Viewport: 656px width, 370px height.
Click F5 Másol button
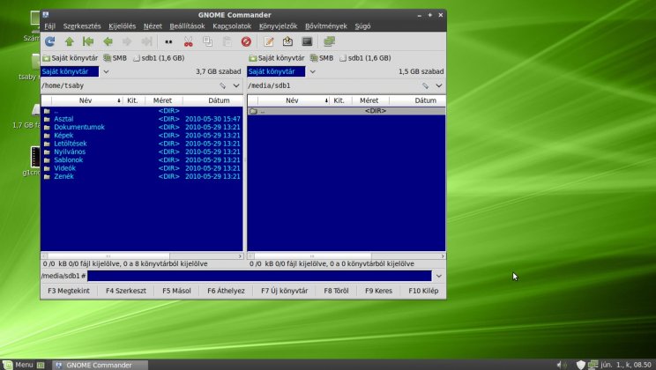click(176, 291)
